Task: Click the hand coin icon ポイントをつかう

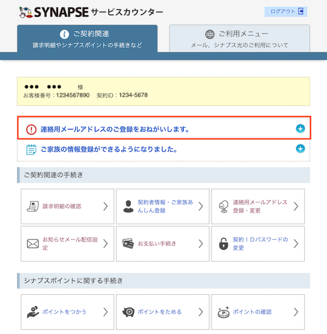Action: tap(33, 312)
